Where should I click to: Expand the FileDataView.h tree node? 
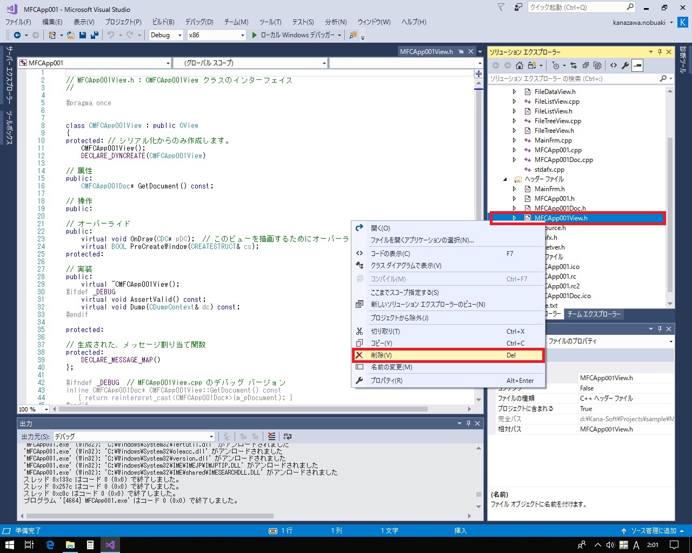[x=514, y=92]
